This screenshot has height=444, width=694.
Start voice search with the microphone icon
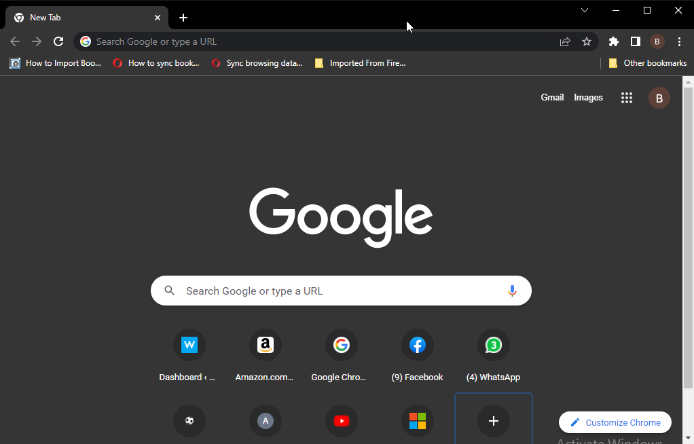[512, 291]
